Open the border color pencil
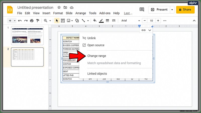201x113 pixels. click(x=101, y=21)
